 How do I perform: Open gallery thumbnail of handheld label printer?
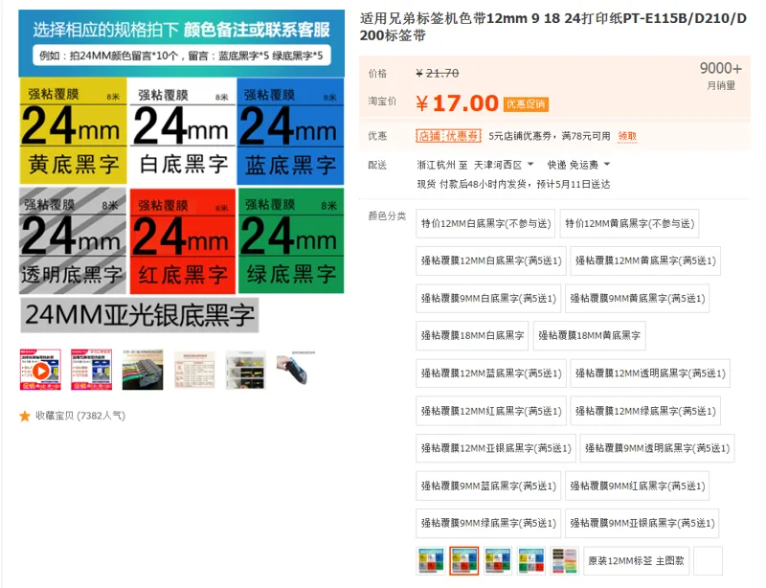pyautogui.click(x=297, y=370)
